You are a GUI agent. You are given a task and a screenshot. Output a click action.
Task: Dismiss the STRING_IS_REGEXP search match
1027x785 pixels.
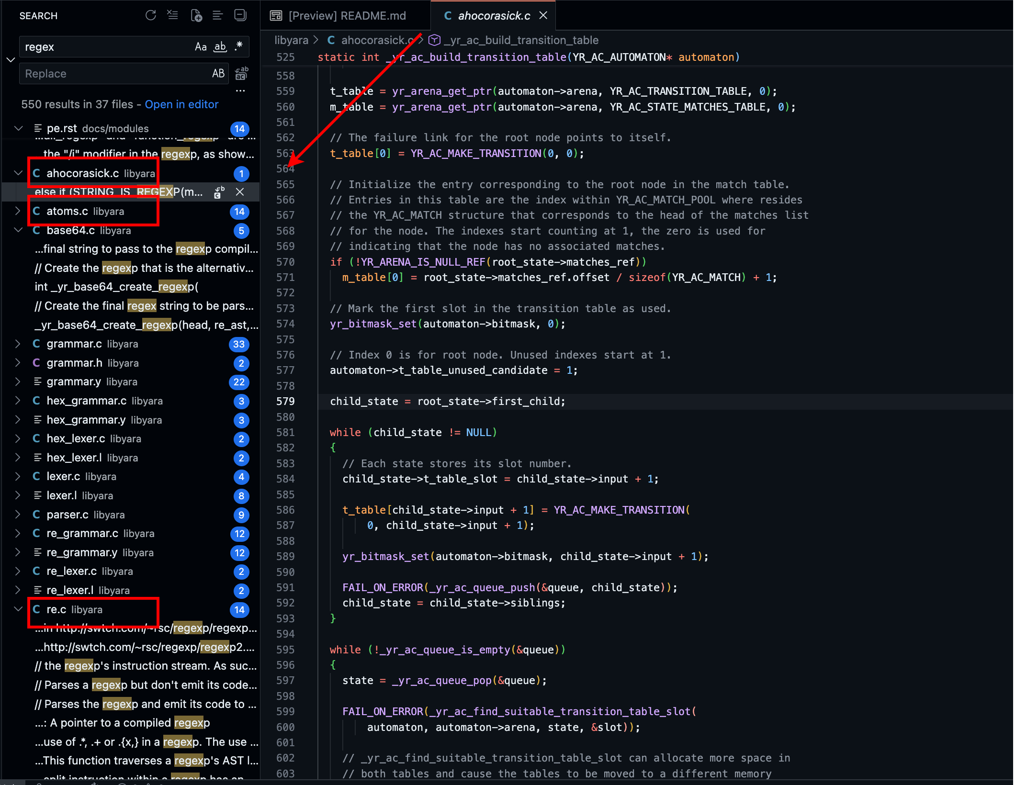click(x=240, y=192)
